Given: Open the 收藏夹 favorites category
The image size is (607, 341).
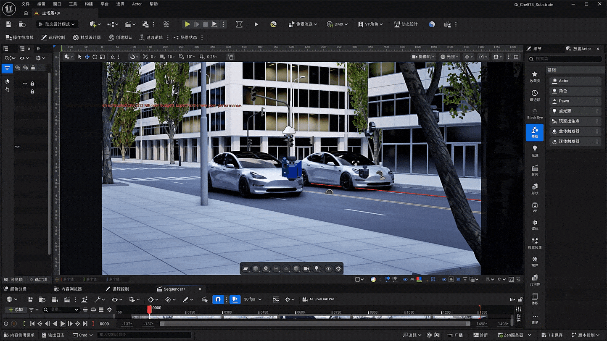Looking at the screenshot, I should (535, 77).
